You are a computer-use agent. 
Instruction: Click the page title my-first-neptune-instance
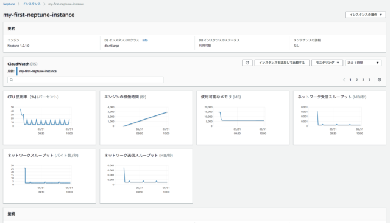pyautogui.click(x=39, y=15)
